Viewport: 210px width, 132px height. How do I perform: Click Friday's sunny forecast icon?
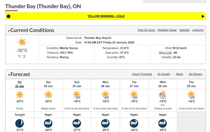coord(20,95)
